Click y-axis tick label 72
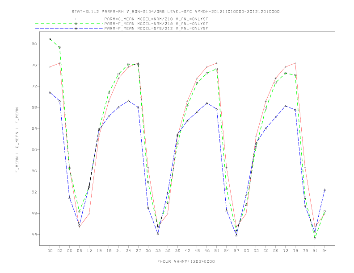Viewport: 354px width, 273px height. (x=34, y=86)
